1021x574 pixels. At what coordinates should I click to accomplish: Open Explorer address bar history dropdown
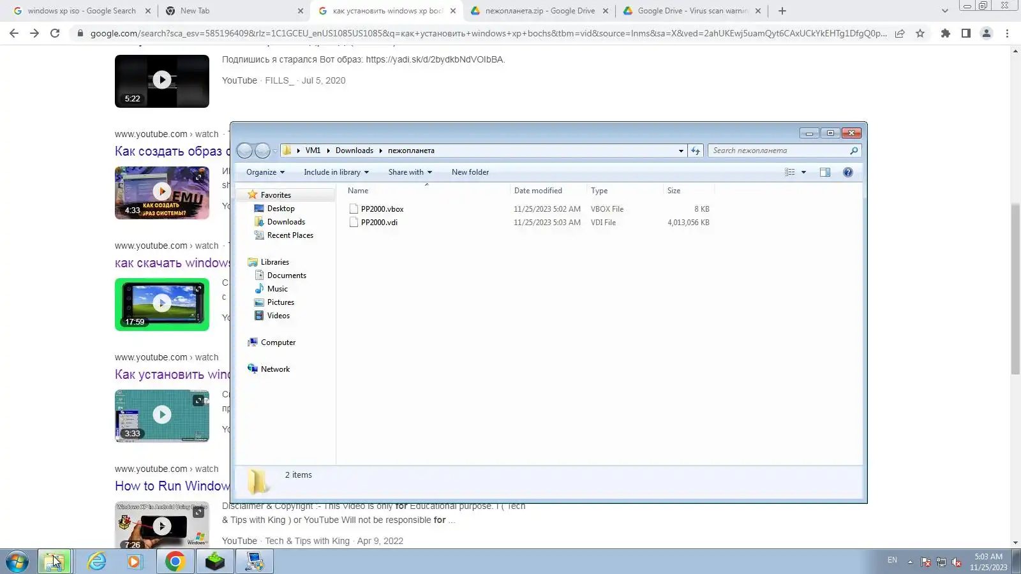coord(681,151)
